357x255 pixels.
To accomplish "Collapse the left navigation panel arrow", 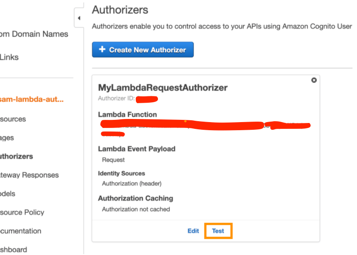I will tap(79, 18).
